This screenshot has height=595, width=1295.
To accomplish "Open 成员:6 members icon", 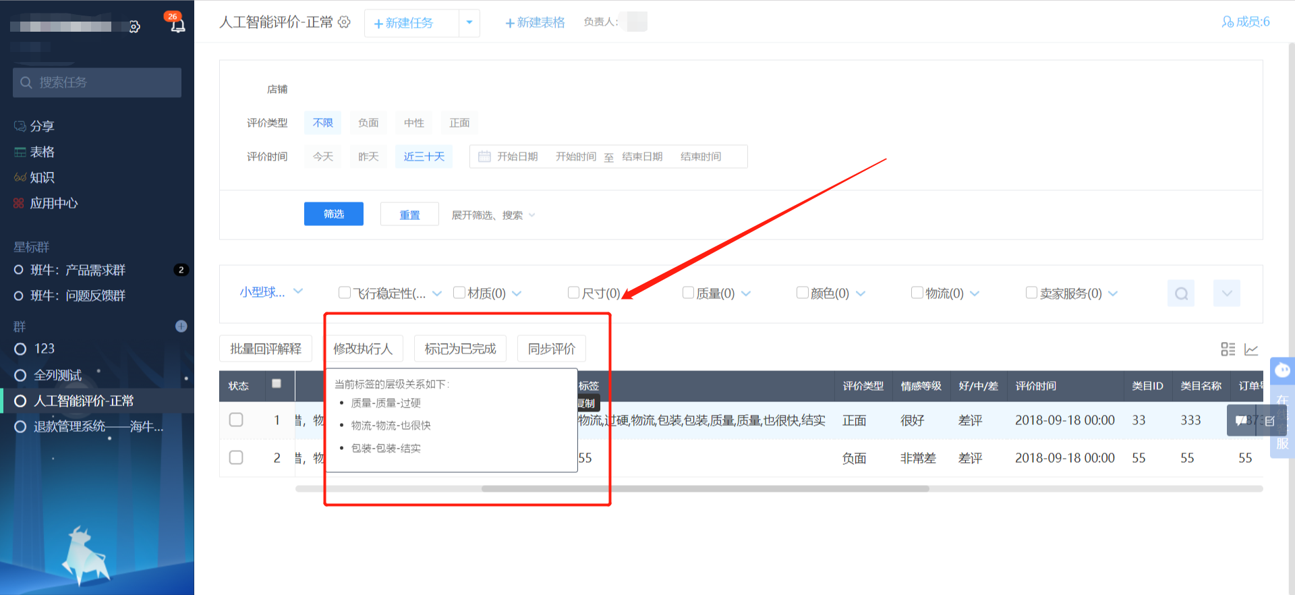I will tap(1228, 22).
